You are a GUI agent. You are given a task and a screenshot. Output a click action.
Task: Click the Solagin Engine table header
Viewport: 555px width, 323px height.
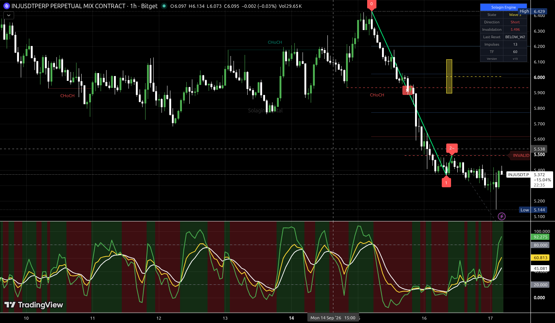503,7
